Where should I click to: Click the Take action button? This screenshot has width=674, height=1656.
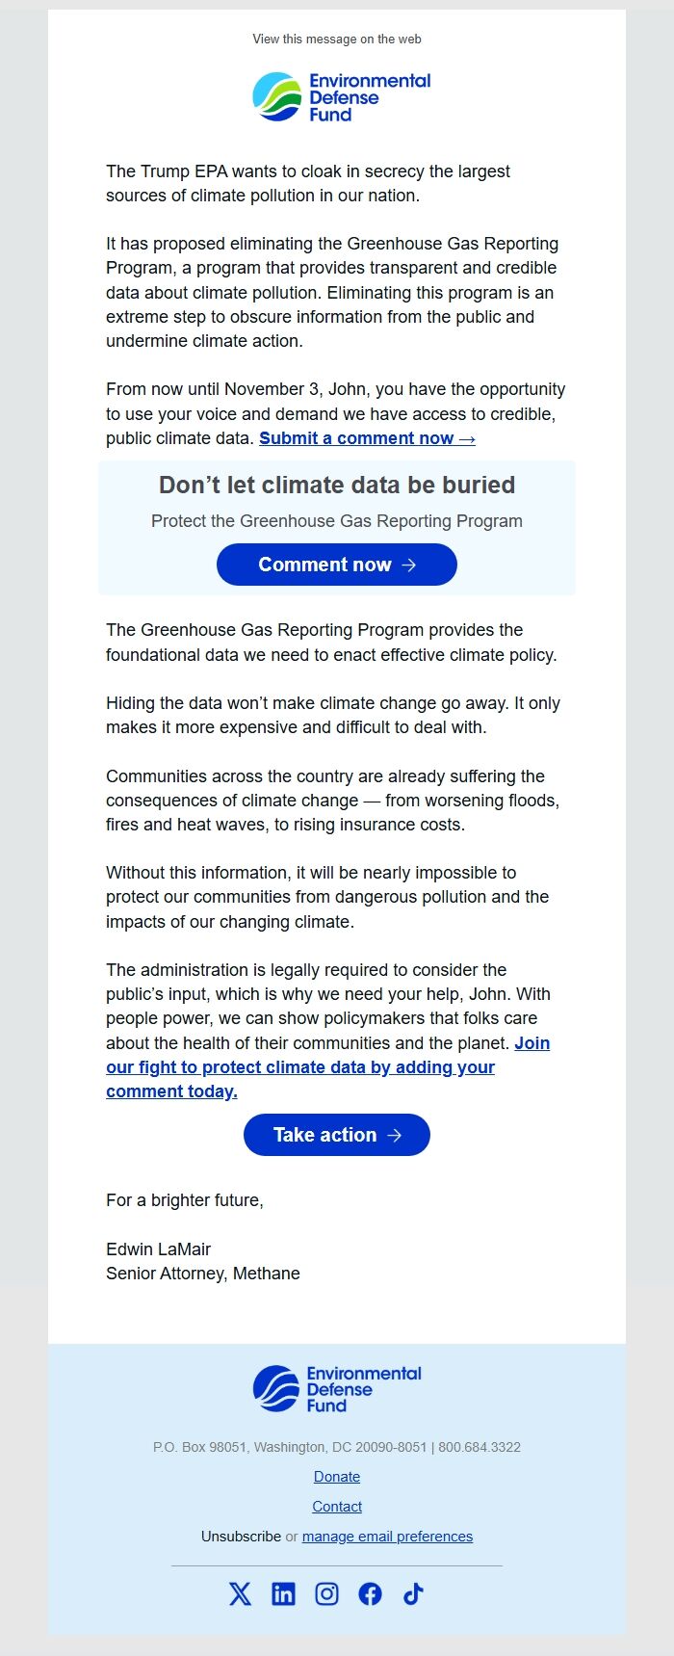click(x=336, y=1134)
